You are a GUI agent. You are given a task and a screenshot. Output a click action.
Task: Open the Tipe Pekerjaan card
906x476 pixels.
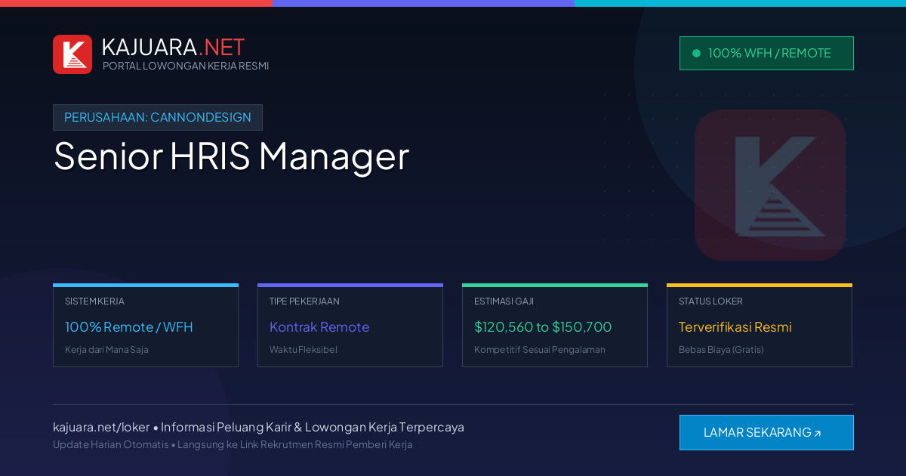(x=350, y=325)
